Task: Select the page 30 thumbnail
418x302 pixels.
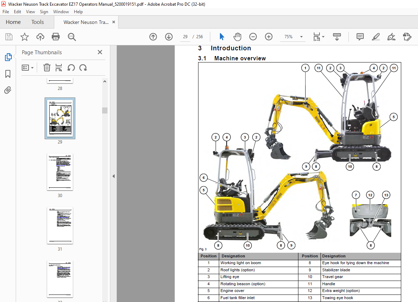Action: [x=60, y=172]
